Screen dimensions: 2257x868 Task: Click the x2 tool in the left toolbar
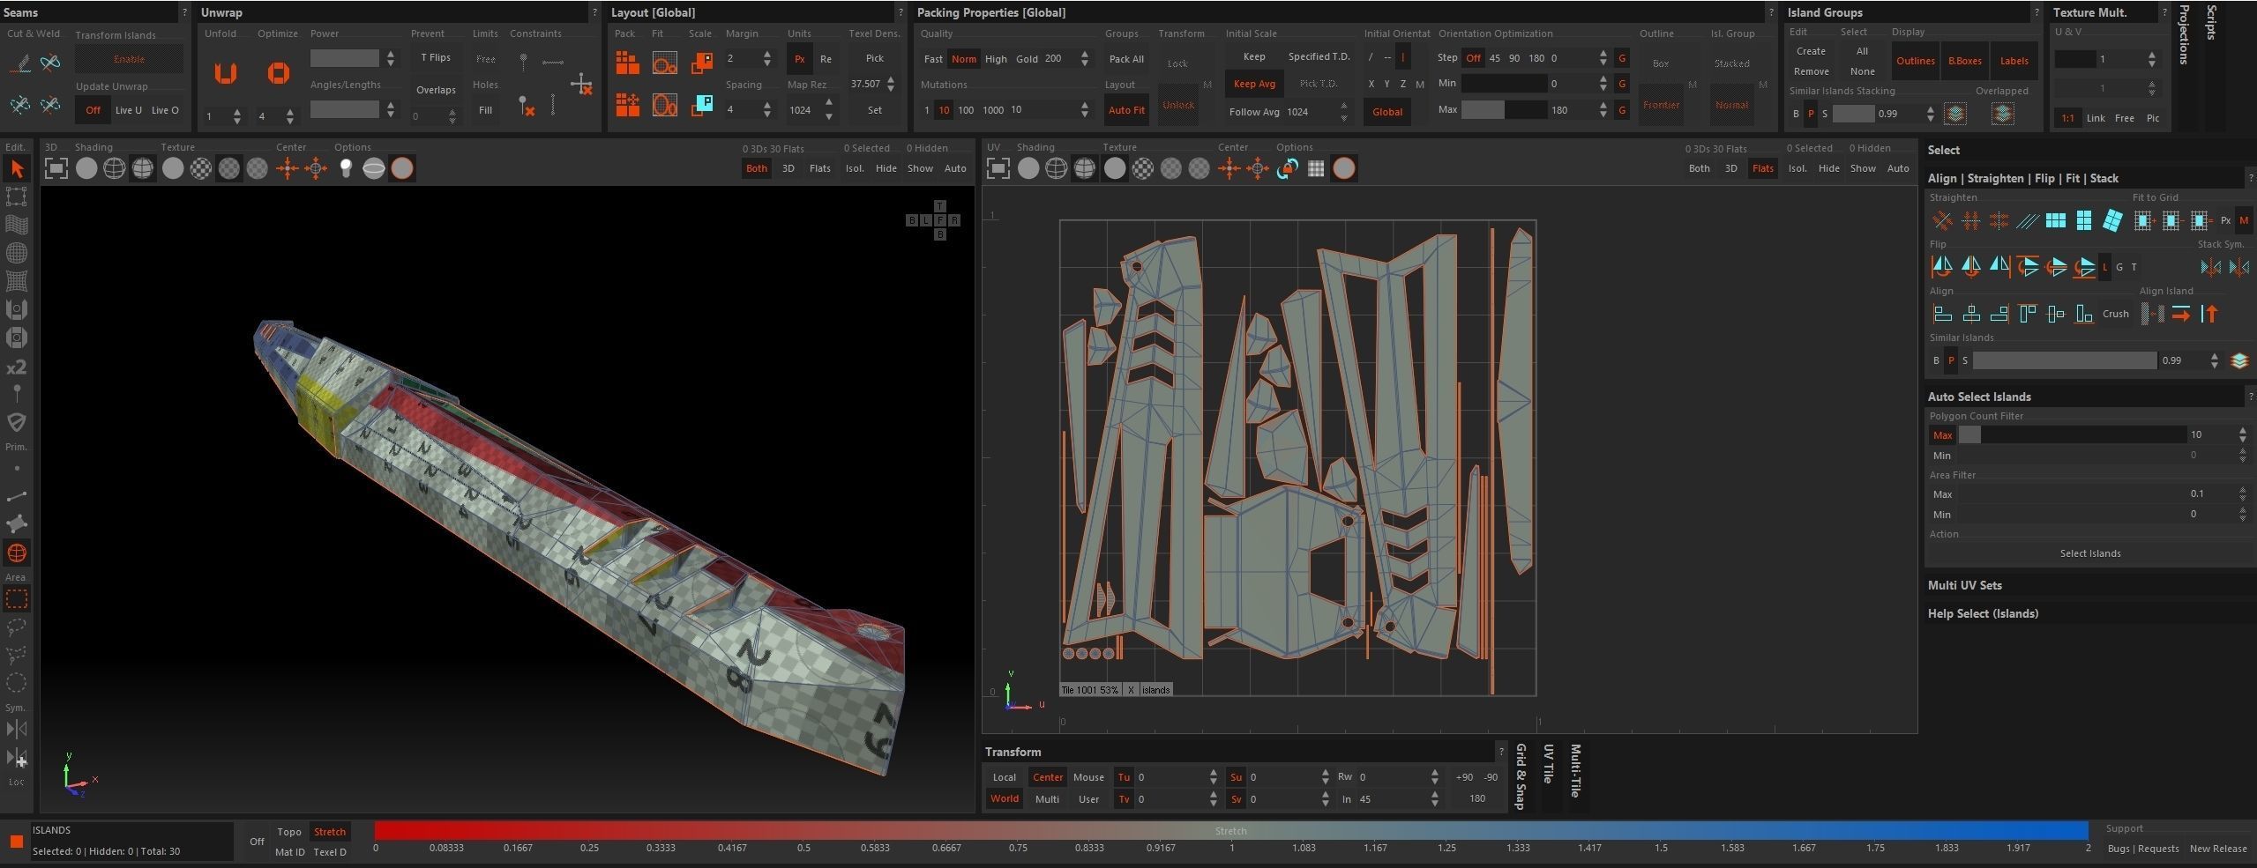17,367
